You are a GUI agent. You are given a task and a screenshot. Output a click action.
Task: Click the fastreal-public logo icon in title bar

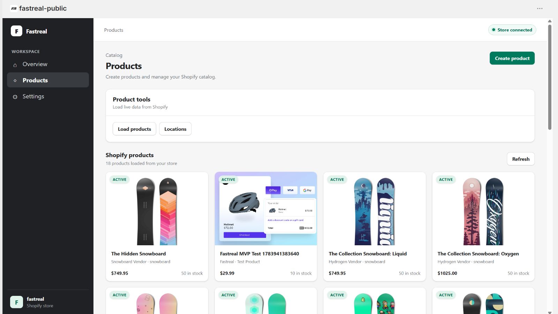coord(14,8)
